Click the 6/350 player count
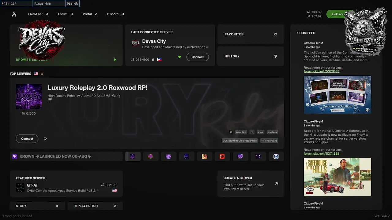392x220 pixels. click(x=29, y=113)
